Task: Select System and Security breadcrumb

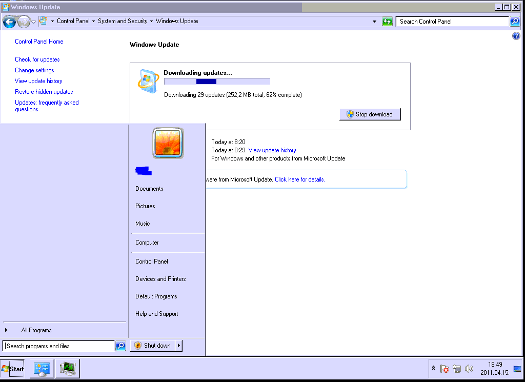Action: pyautogui.click(x=123, y=21)
